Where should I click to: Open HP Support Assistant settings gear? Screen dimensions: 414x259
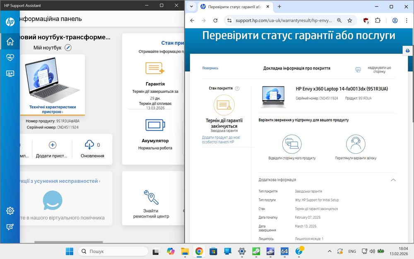pyautogui.click(x=10, y=211)
